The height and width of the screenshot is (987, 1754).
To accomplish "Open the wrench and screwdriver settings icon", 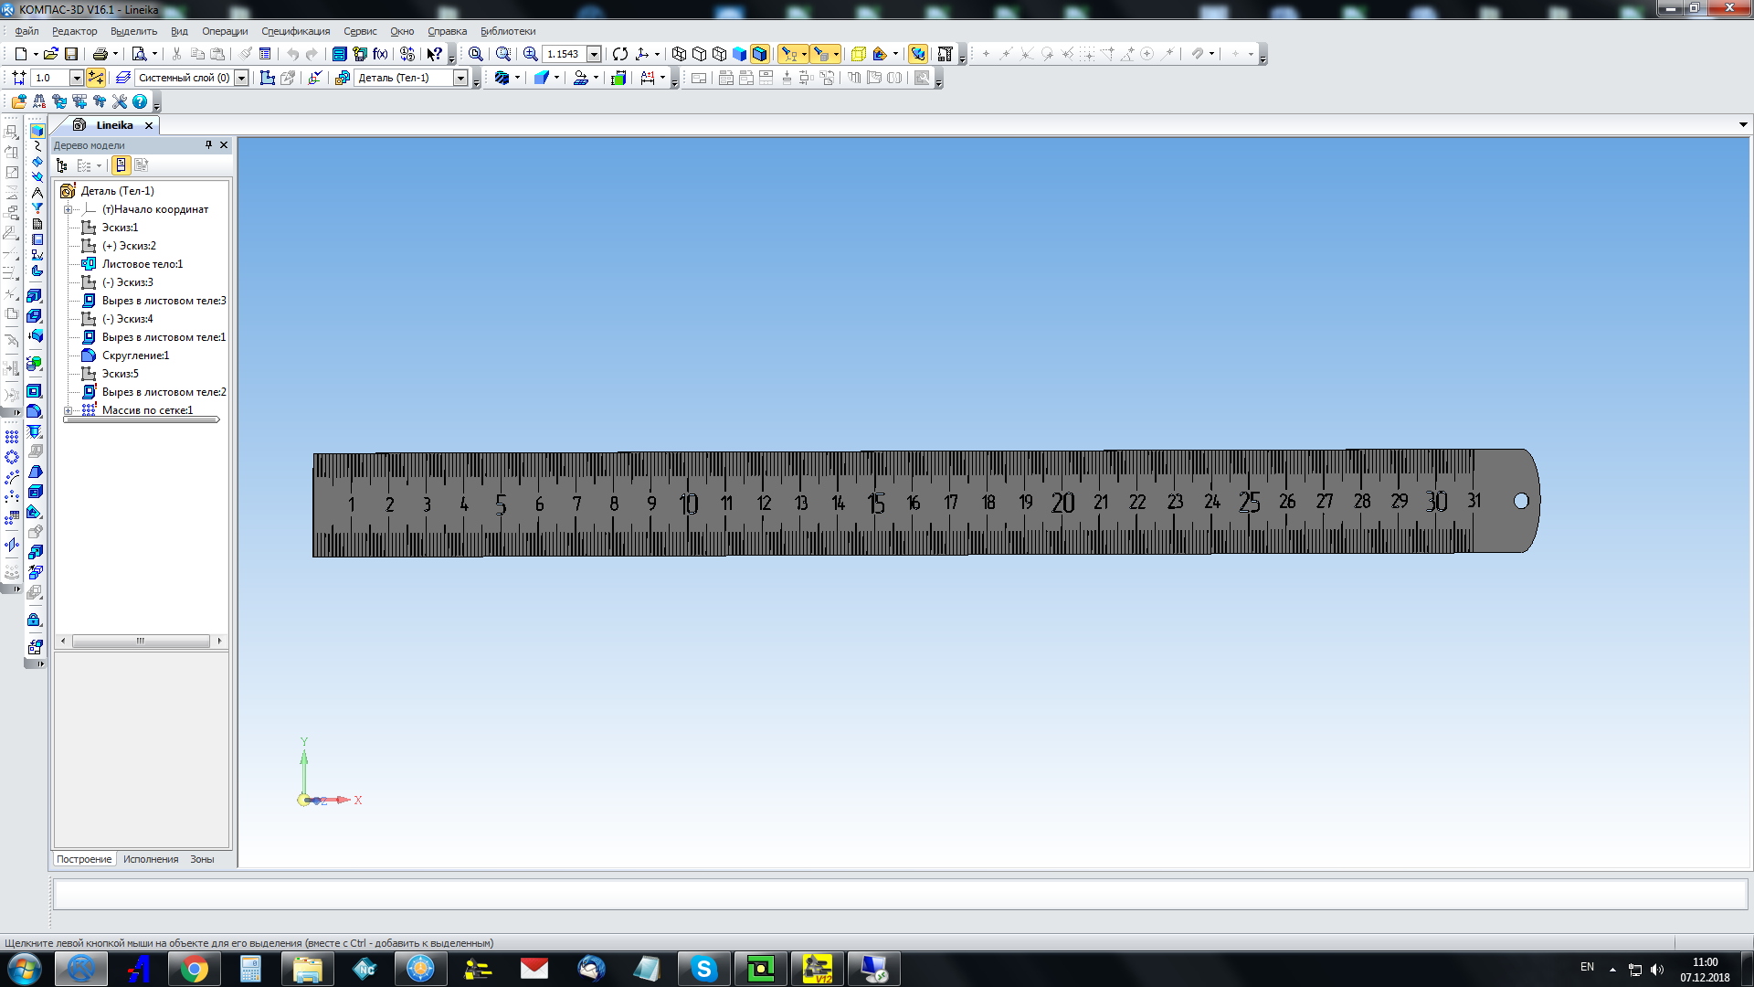I will point(120,101).
